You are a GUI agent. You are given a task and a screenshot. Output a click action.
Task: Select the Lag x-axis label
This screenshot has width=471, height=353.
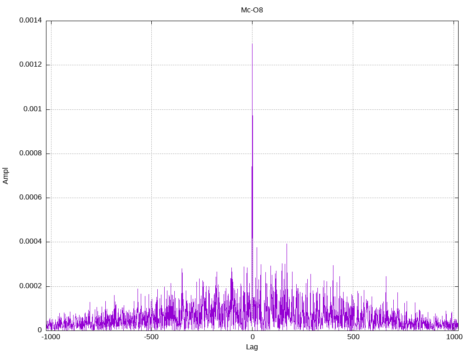252,347
